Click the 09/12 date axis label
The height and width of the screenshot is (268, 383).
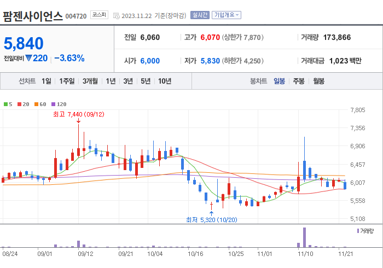pyautogui.click(x=85, y=254)
